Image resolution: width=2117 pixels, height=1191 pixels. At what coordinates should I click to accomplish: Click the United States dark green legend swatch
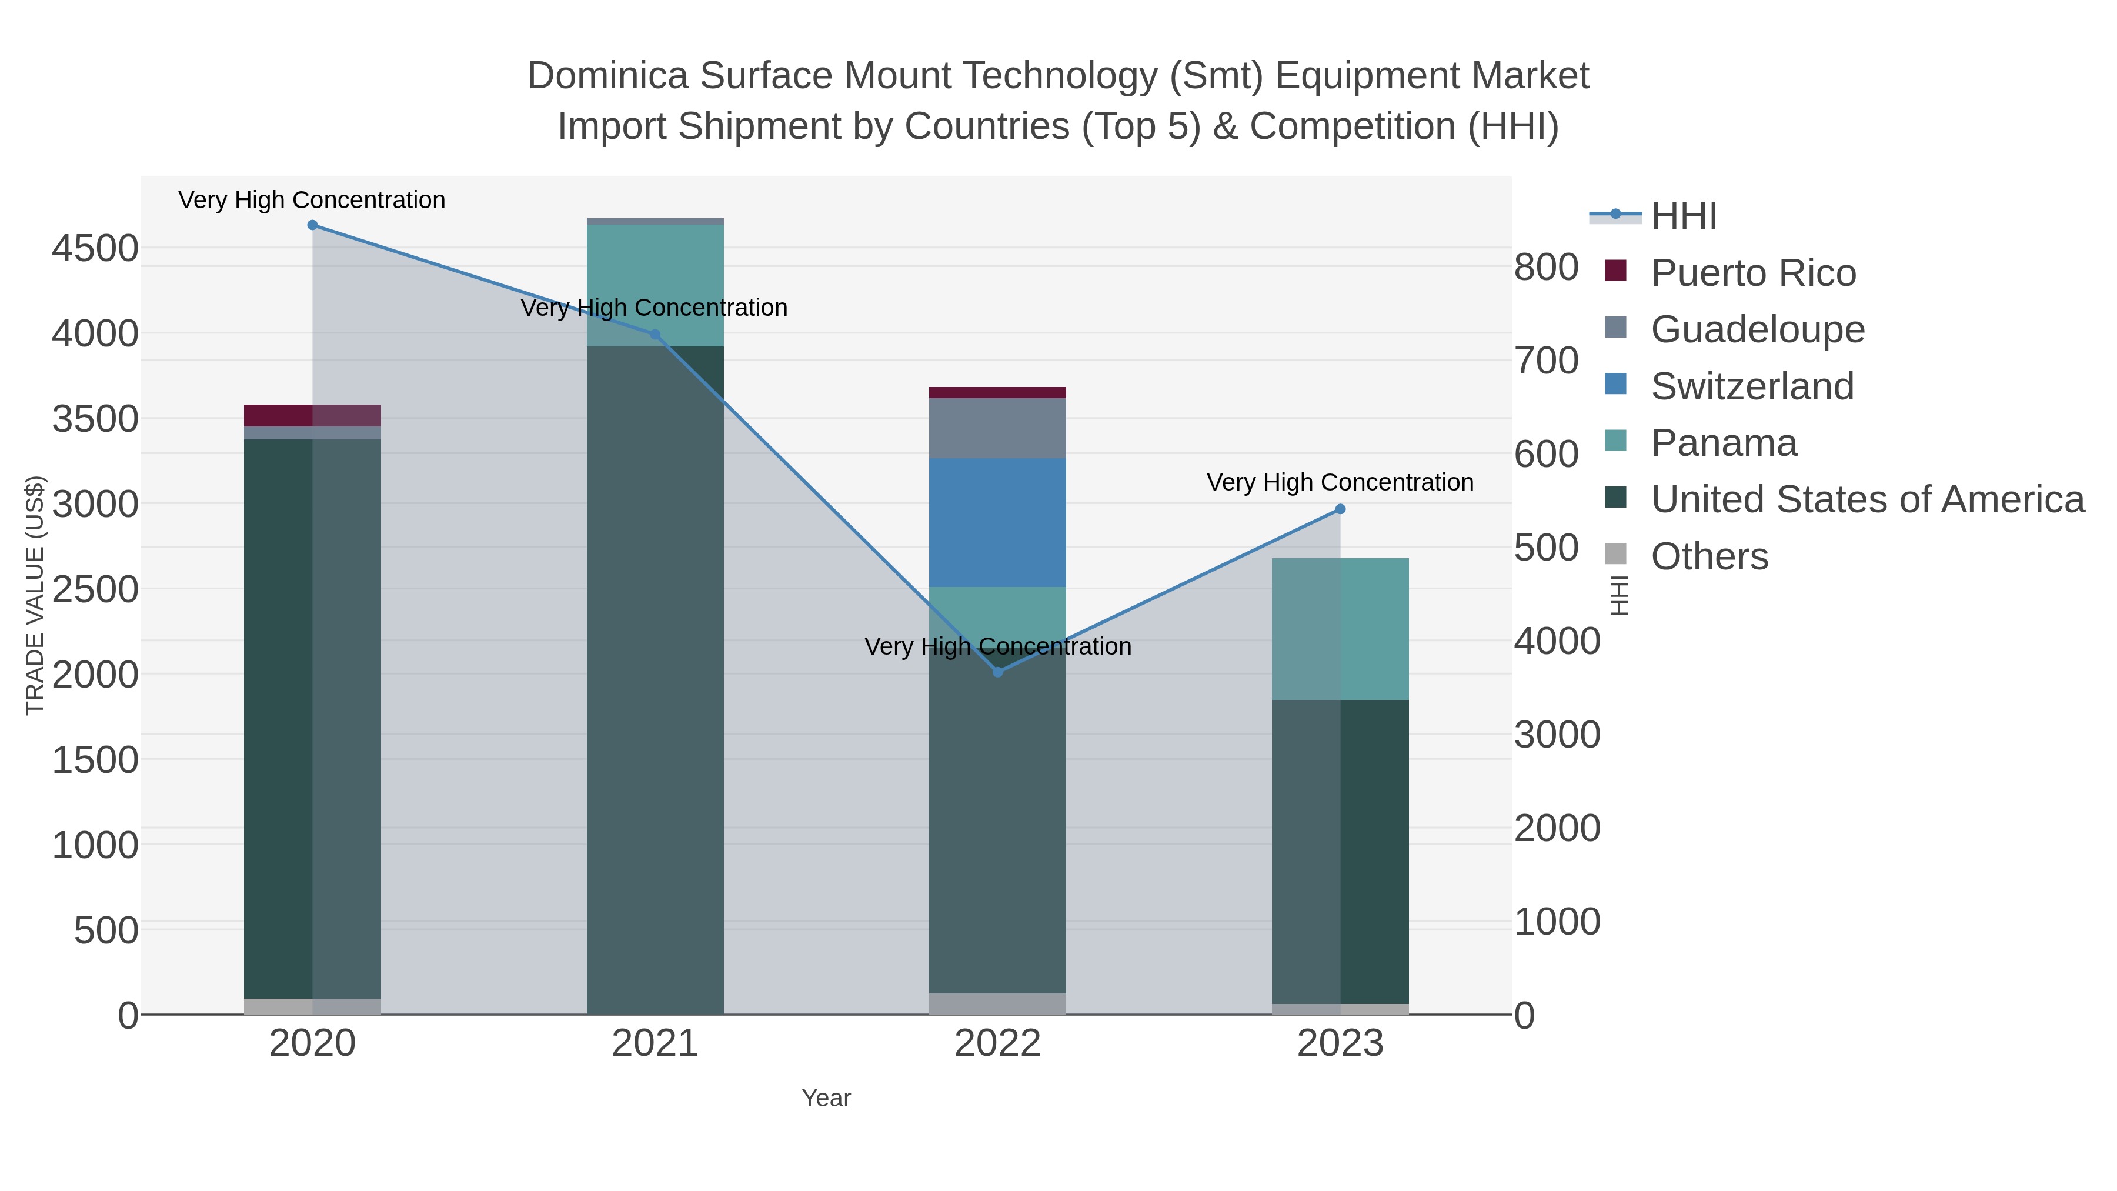(1616, 497)
